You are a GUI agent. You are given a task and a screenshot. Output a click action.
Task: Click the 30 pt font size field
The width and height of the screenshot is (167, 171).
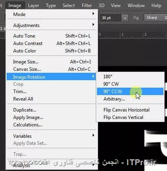point(111,18)
